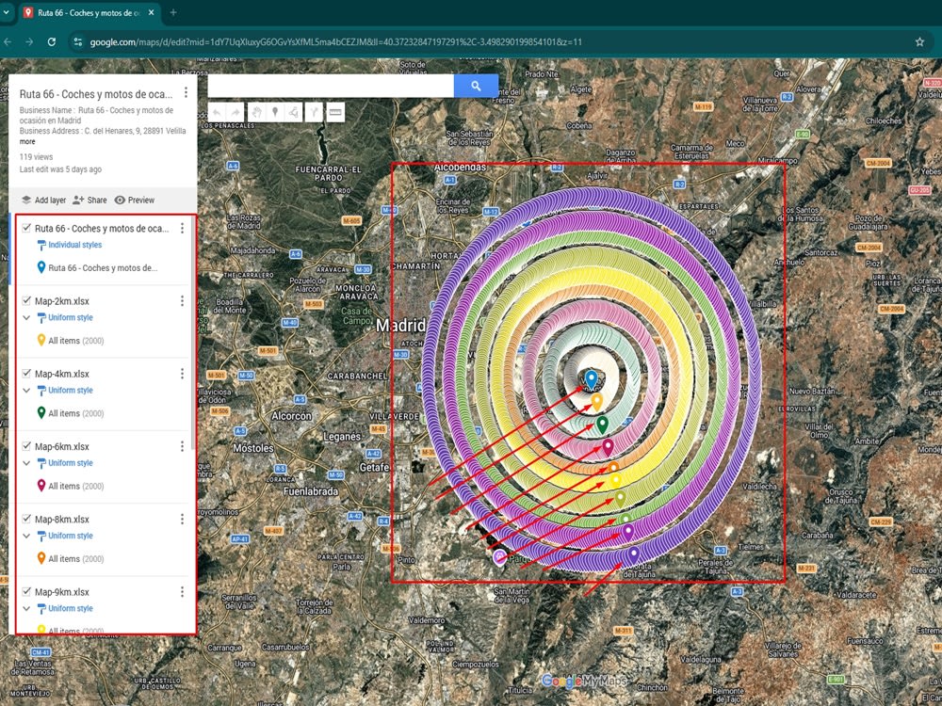Image resolution: width=942 pixels, height=706 pixels.
Task: Open options menu for Map-4km.xlsx layer
Action: [x=182, y=374]
